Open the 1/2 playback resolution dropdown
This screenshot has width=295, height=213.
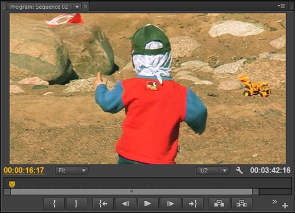[x=212, y=171]
